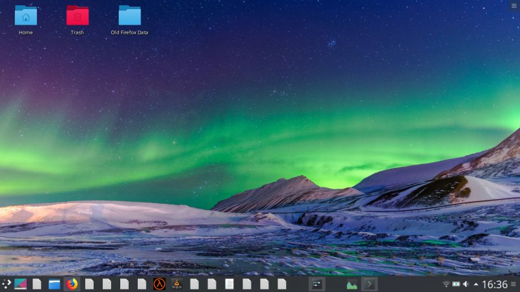Open the green graph system monitor icon
The height and width of the screenshot is (292, 520).
[x=352, y=284]
